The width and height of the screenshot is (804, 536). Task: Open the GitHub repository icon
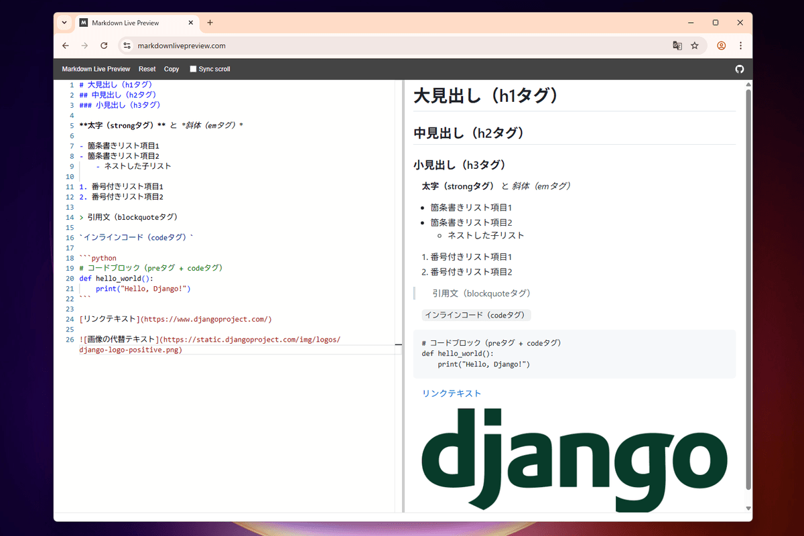[740, 69]
